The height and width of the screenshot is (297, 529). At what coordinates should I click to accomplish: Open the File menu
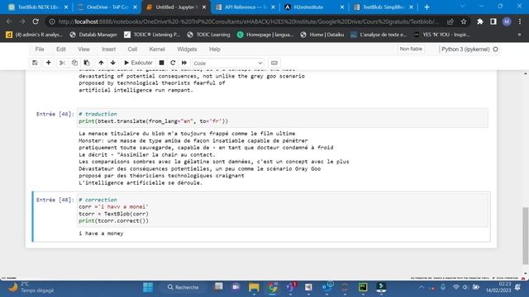click(x=40, y=49)
